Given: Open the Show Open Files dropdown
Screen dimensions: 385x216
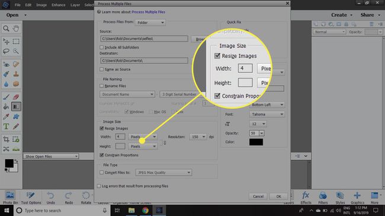Looking at the screenshot, I should pos(51,156).
